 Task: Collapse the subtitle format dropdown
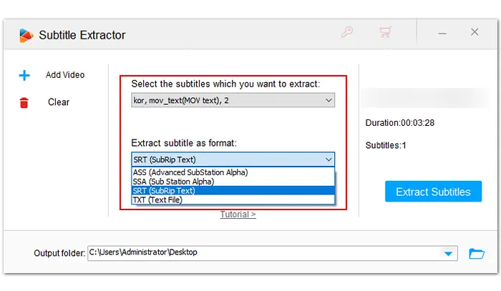328,159
